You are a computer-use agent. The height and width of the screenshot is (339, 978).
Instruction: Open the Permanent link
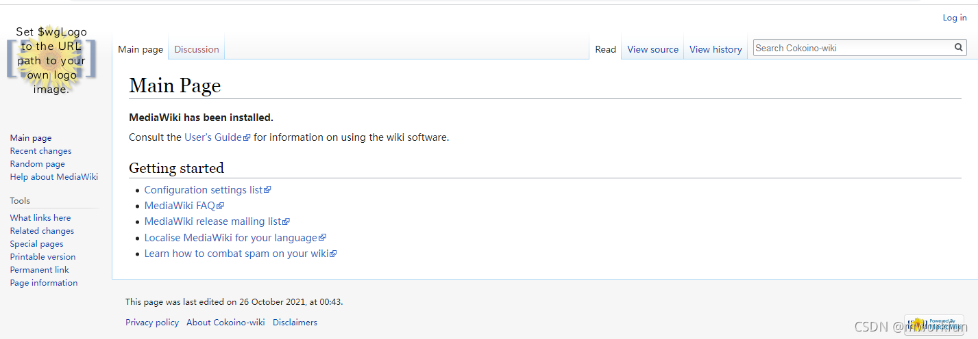coord(40,270)
